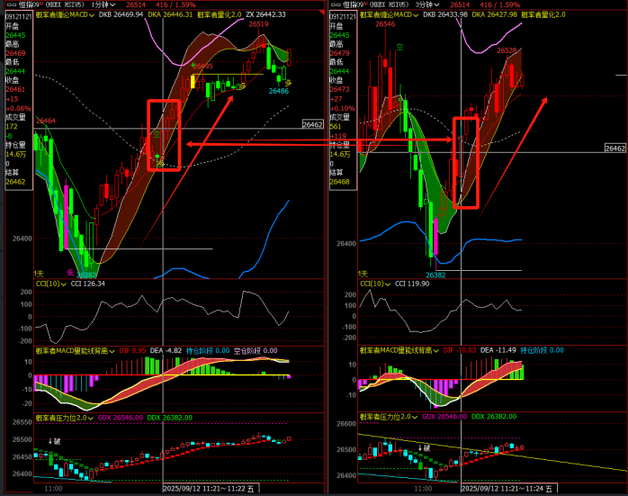628x496 pixels.
Task: Click the 26519 high price label
Action: click(x=258, y=25)
